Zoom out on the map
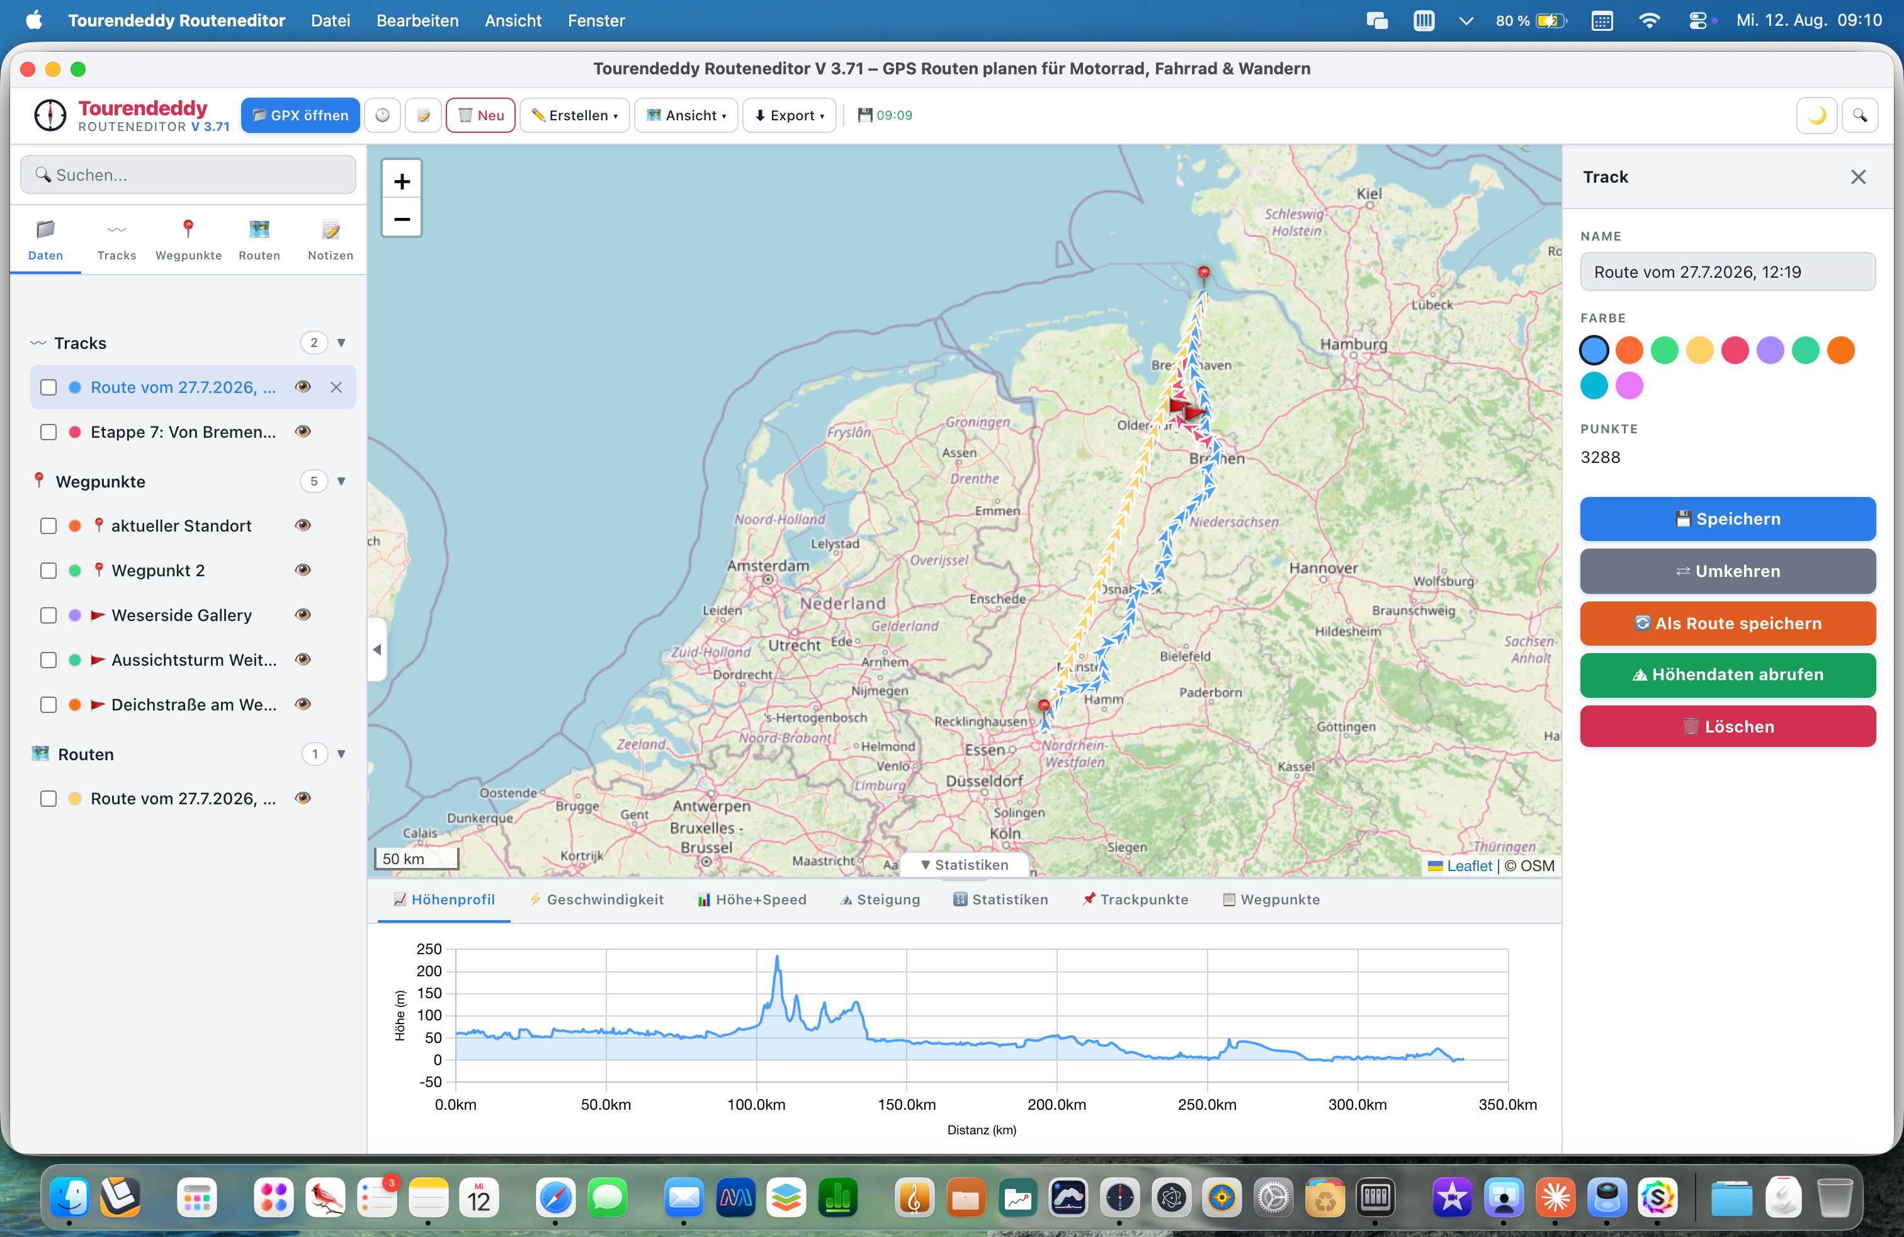The image size is (1904, 1237). pos(402,219)
